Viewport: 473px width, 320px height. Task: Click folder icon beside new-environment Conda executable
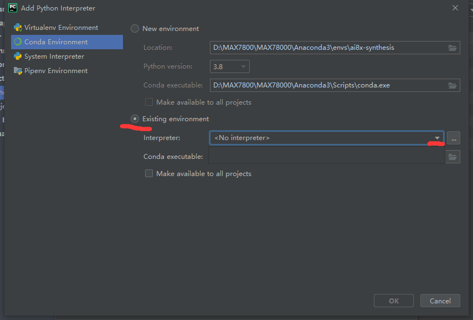453,85
